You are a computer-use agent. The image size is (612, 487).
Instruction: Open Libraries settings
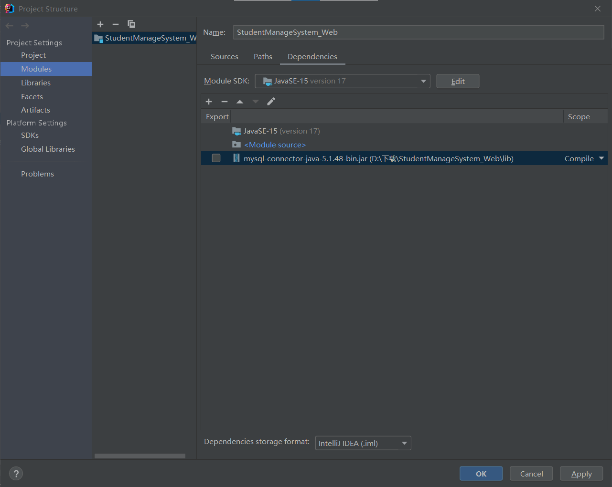tap(36, 83)
